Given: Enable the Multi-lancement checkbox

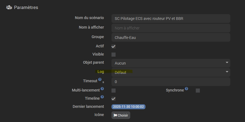Looking at the screenshot, I should click(x=113, y=90).
